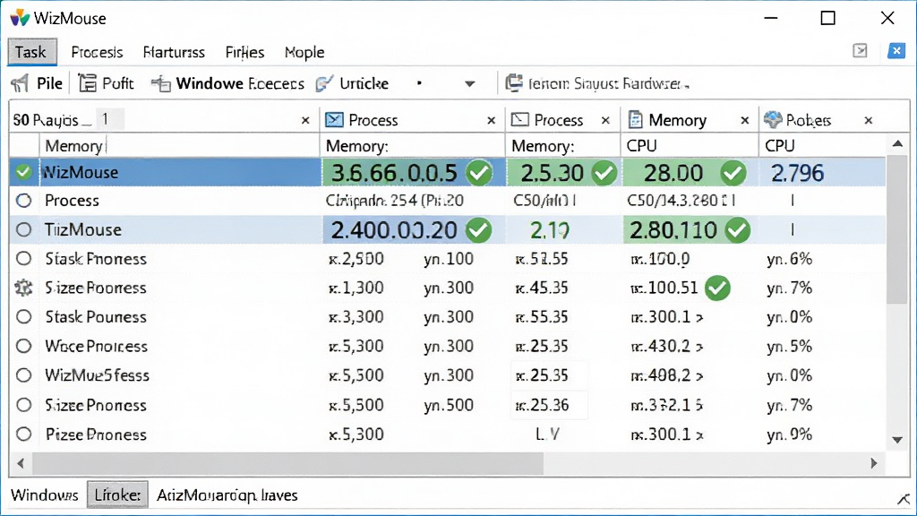The width and height of the screenshot is (917, 516).
Task: Close the Pokers column tab
Action: pyautogui.click(x=869, y=120)
